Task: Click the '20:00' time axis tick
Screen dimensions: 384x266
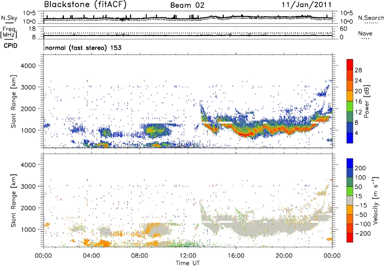Action: [x=284, y=256]
